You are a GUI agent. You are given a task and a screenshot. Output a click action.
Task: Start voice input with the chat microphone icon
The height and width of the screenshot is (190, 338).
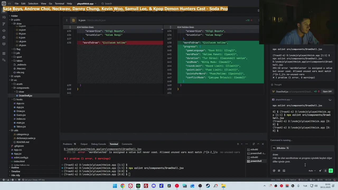click(x=325, y=171)
